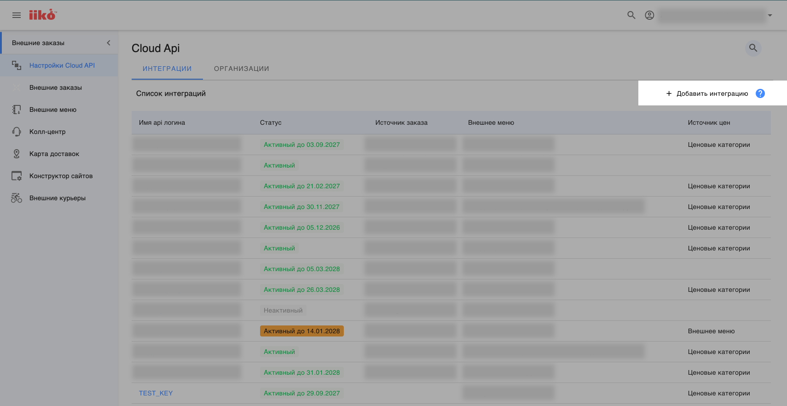
Task: Click the Карта доставок pin icon
Action: [17, 154]
